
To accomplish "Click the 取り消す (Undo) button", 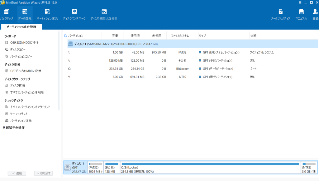I will pyautogui.click(x=43, y=173).
